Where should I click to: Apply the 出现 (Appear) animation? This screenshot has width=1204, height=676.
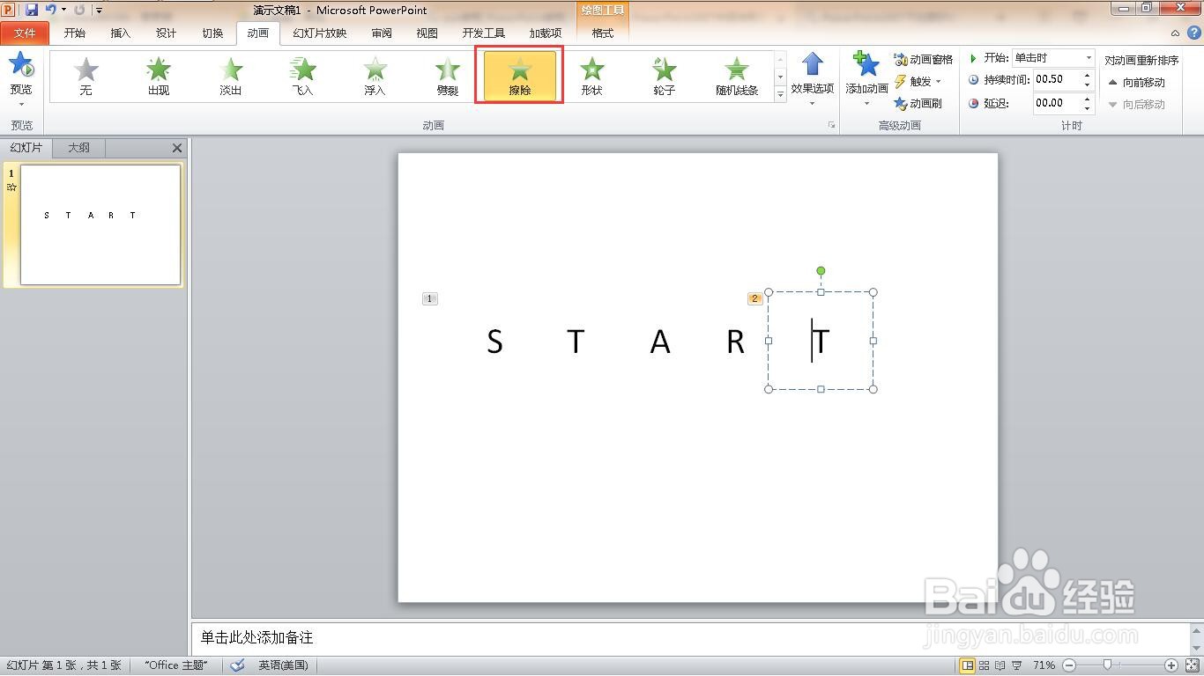[x=159, y=76]
